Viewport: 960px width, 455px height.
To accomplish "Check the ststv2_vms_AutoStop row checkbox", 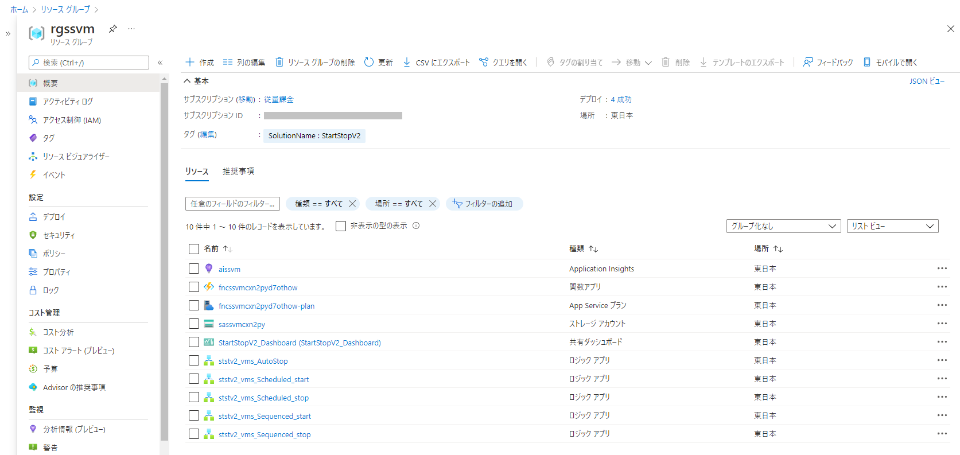I will 194,360.
